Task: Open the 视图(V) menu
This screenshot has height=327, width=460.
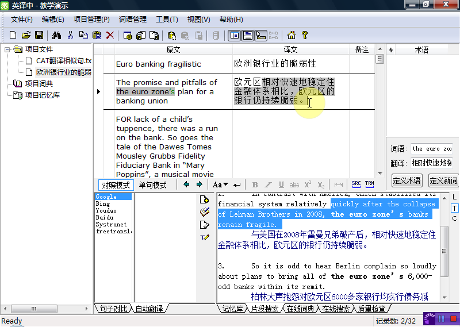Action: (x=198, y=20)
